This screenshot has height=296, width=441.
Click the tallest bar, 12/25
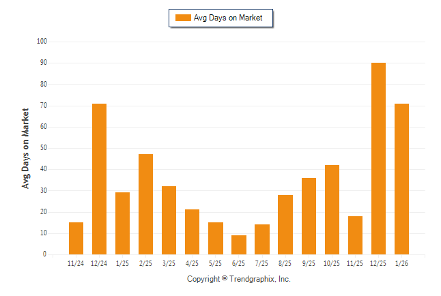pyautogui.click(x=378, y=158)
